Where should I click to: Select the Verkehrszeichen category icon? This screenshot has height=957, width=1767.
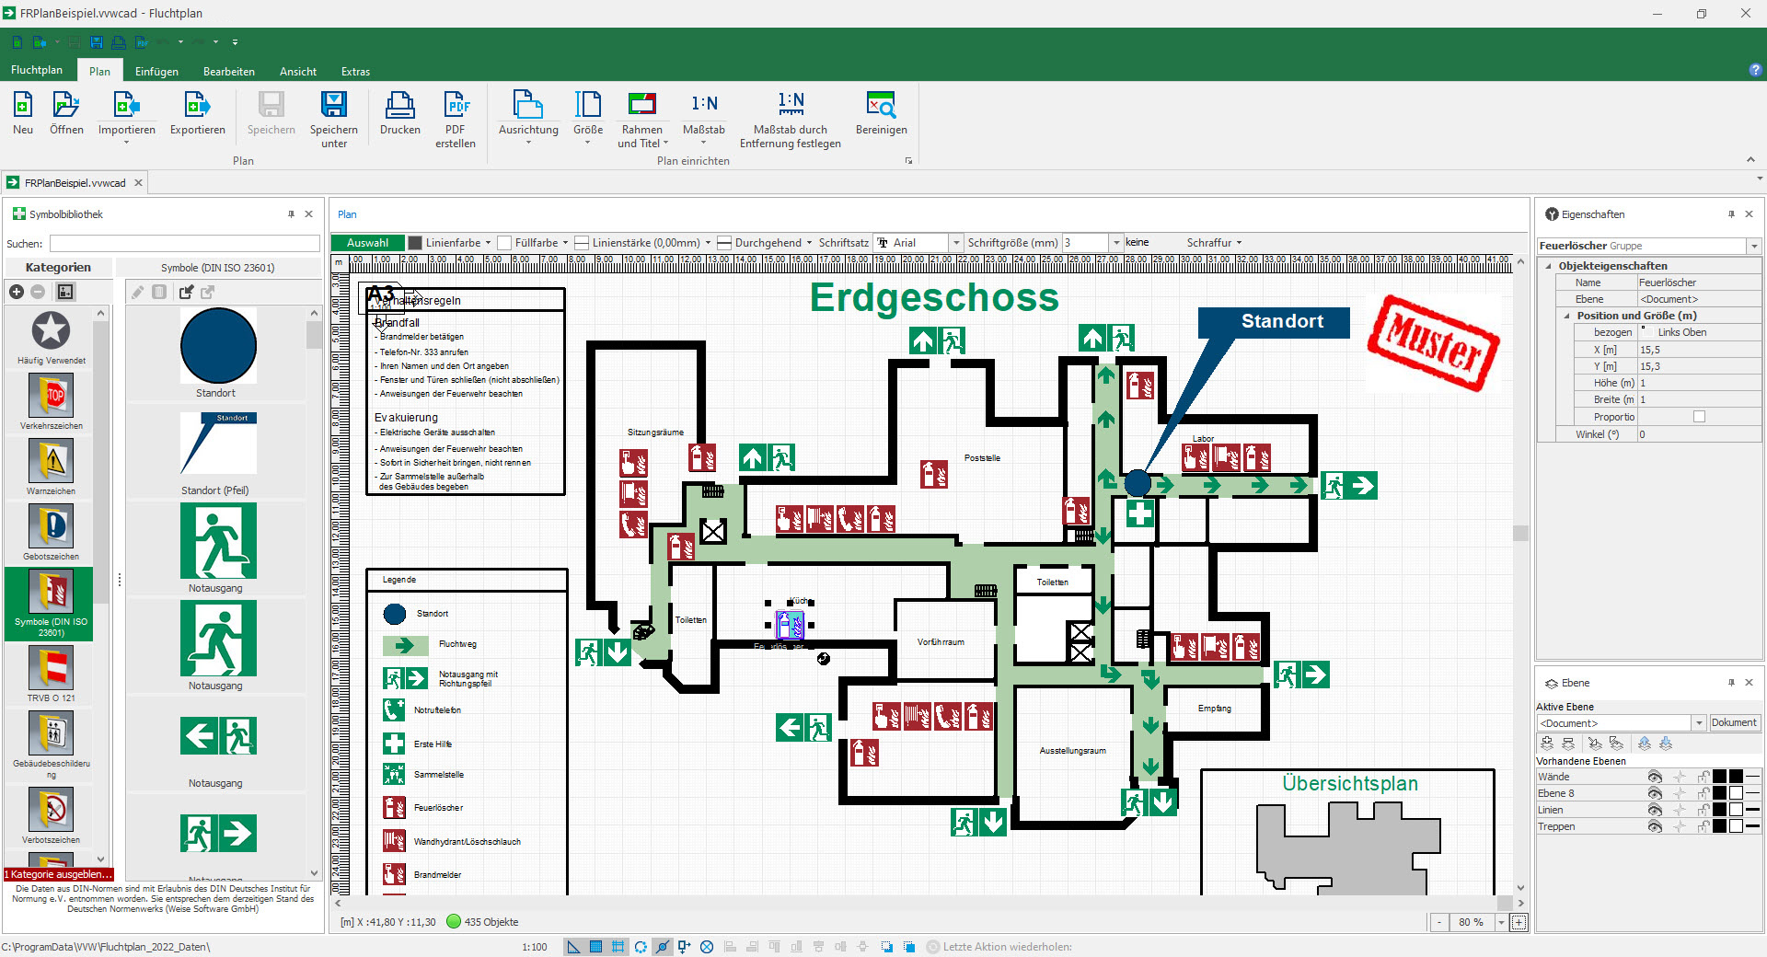point(51,397)
